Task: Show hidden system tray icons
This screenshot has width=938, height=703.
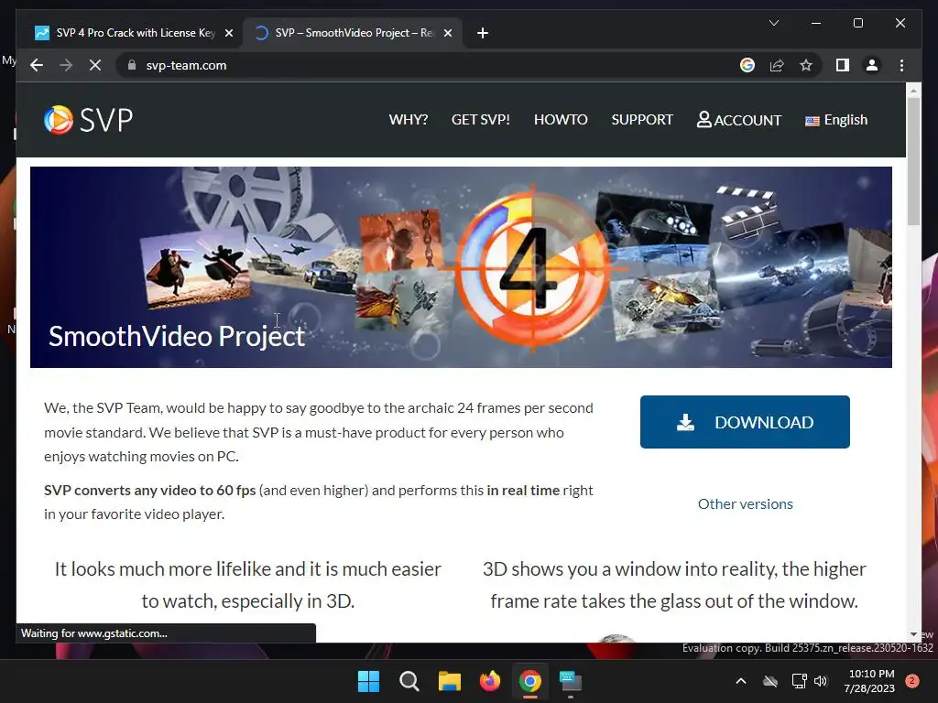Action: tap(740, 681)
